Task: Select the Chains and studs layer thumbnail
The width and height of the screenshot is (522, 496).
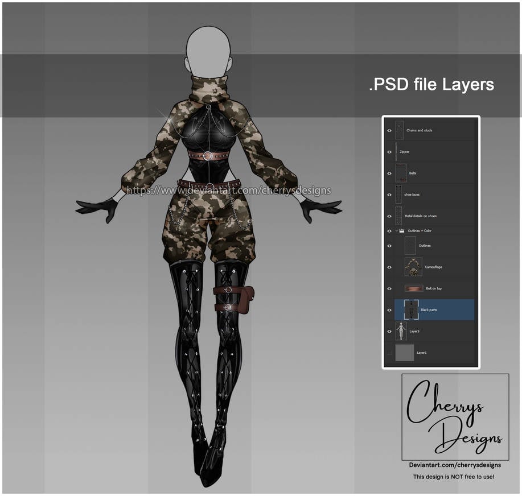Action: coord(400,130)
